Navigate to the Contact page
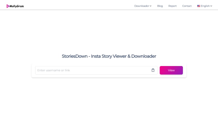The height and width of the screenshot is (123, 218). [x=187, y=6]
